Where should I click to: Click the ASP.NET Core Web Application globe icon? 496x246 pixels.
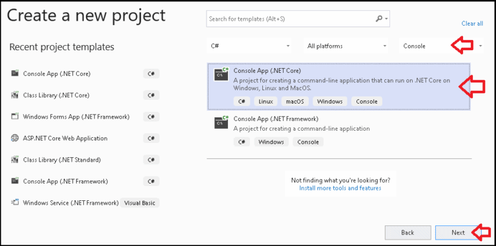(x=15, y=138)
